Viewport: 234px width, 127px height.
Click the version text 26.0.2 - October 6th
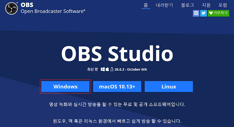(x=131, y=69)
